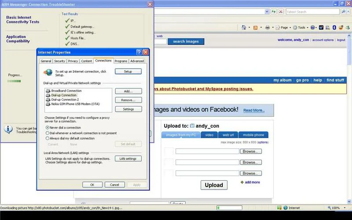Open the Page menu in IE toolbar
Screen dimensions: 352x220
[x=283, y=28]
